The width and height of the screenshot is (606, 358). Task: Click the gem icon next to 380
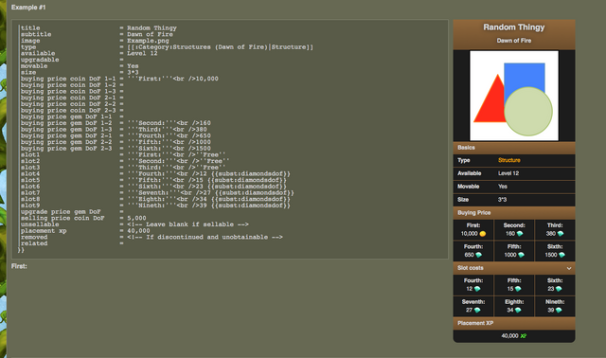click(561, 234)
